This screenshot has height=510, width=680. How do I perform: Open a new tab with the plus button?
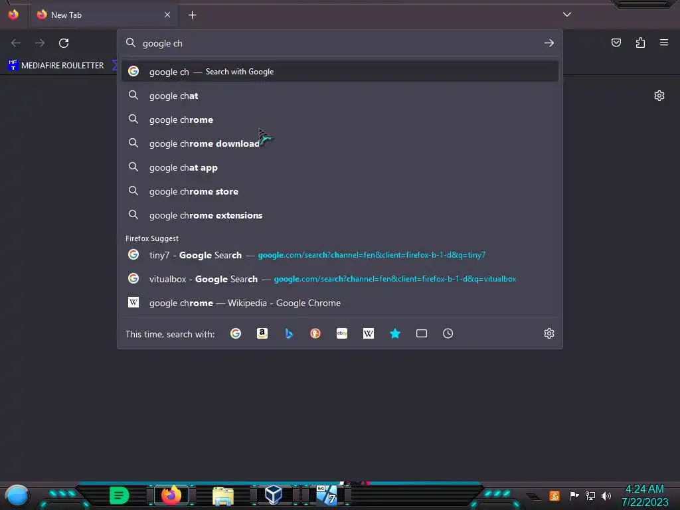click(192, 15)
